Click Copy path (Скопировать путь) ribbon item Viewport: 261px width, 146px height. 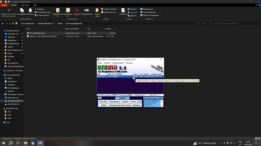(x=42, y=12)
